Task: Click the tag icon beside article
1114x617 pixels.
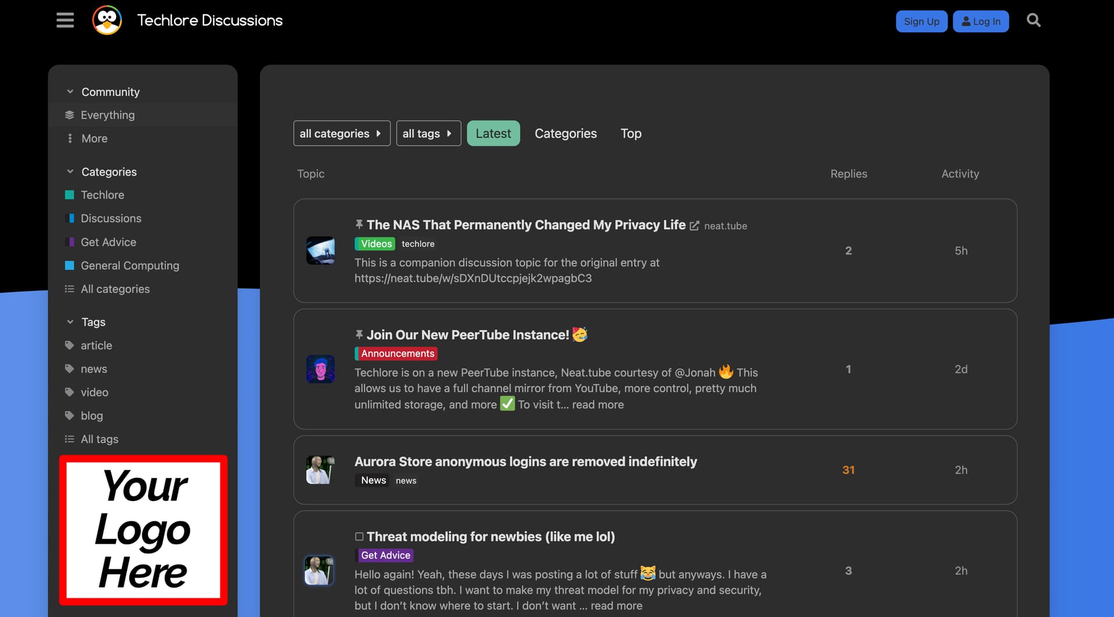Action: (x=70, y=346)
